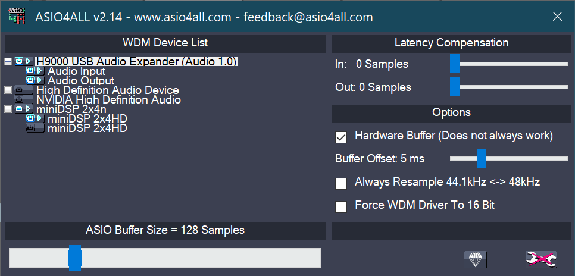Toggle power icon beside Audio Output
Screen dimensions: 575x276
click(x=31, y=80)
